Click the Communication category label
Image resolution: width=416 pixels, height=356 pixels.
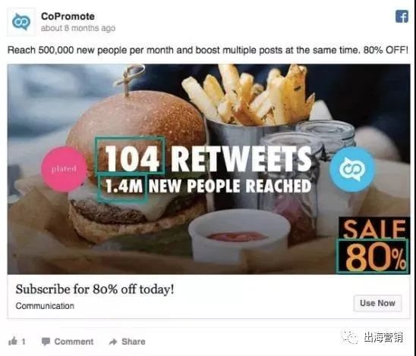pyautogui.click(x=45, y=306)
